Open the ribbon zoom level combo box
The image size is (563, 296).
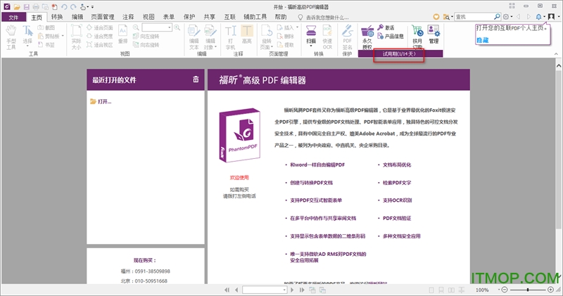(156, 27)
